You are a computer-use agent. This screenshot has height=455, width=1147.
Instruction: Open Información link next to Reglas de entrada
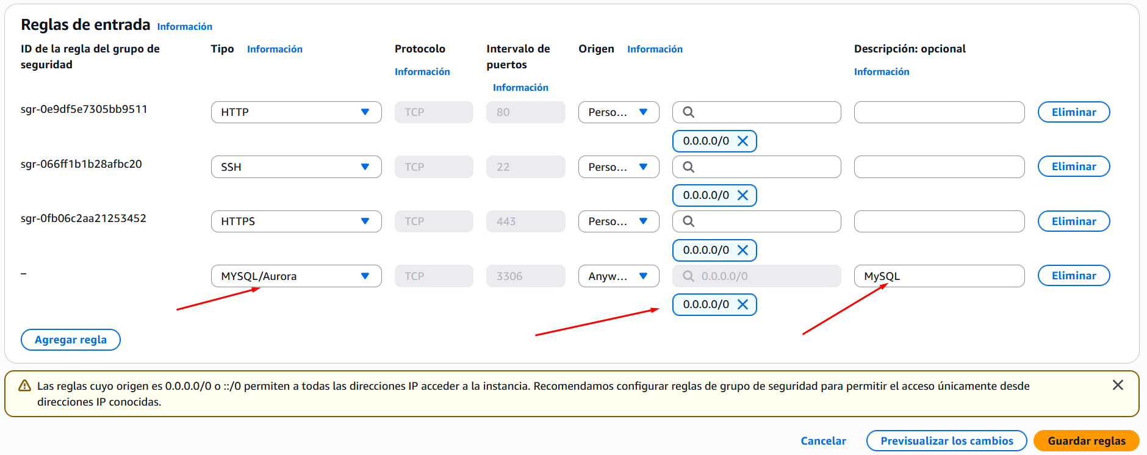point(184,27)
